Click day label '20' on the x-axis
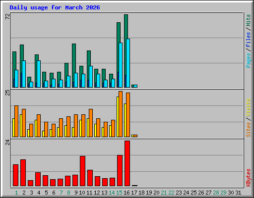The height and width of the screenshot is (198, 254). click(x=156, y=193)
